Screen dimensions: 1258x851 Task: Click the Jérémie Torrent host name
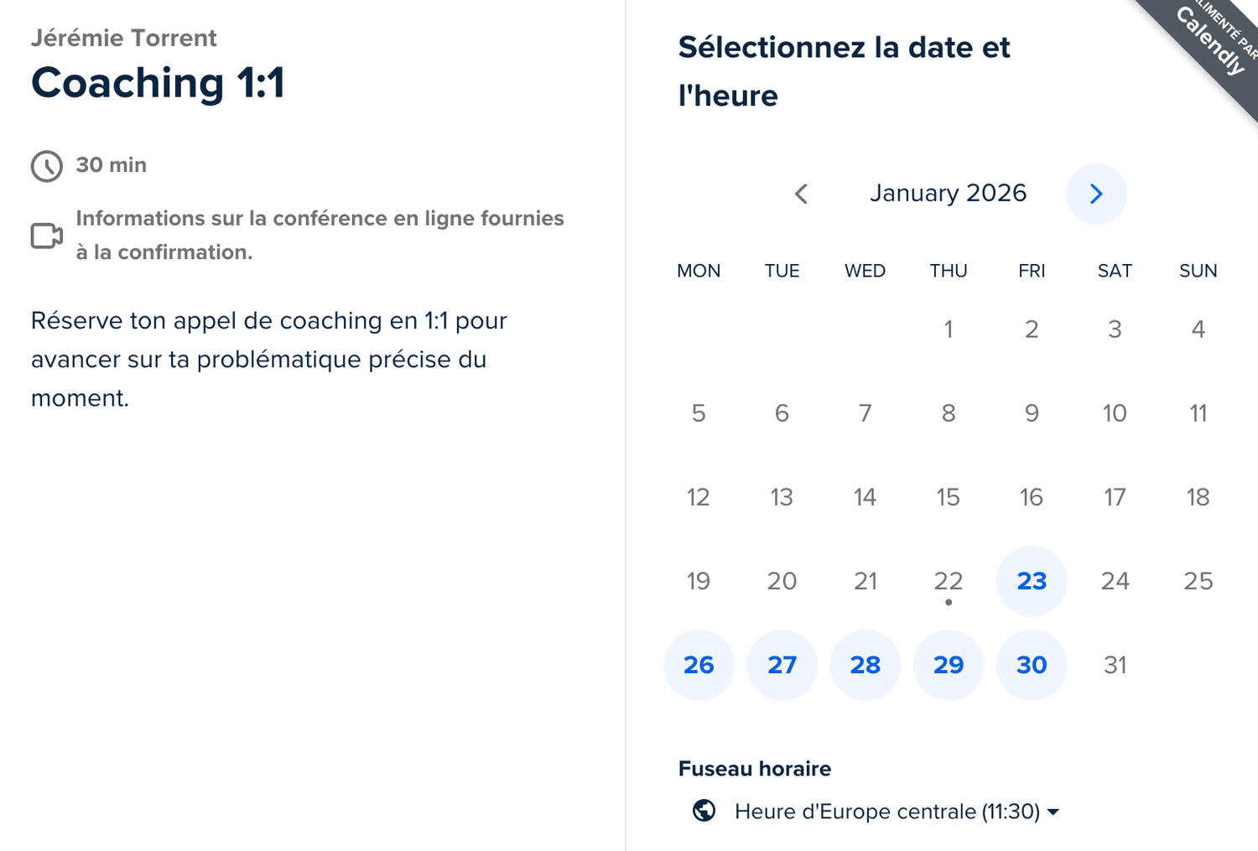(x=124, y=38)
